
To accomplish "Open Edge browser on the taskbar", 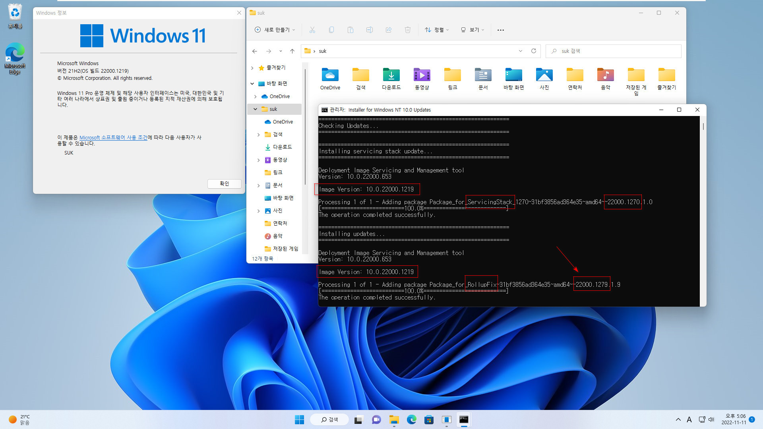I will point(411,419).
